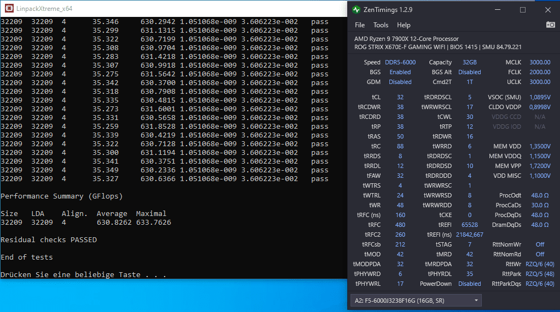Screen dimensions: 560x312
Task: Click the ROG STRIX X670E-F BIOS info line
Action: coord(438,47)
